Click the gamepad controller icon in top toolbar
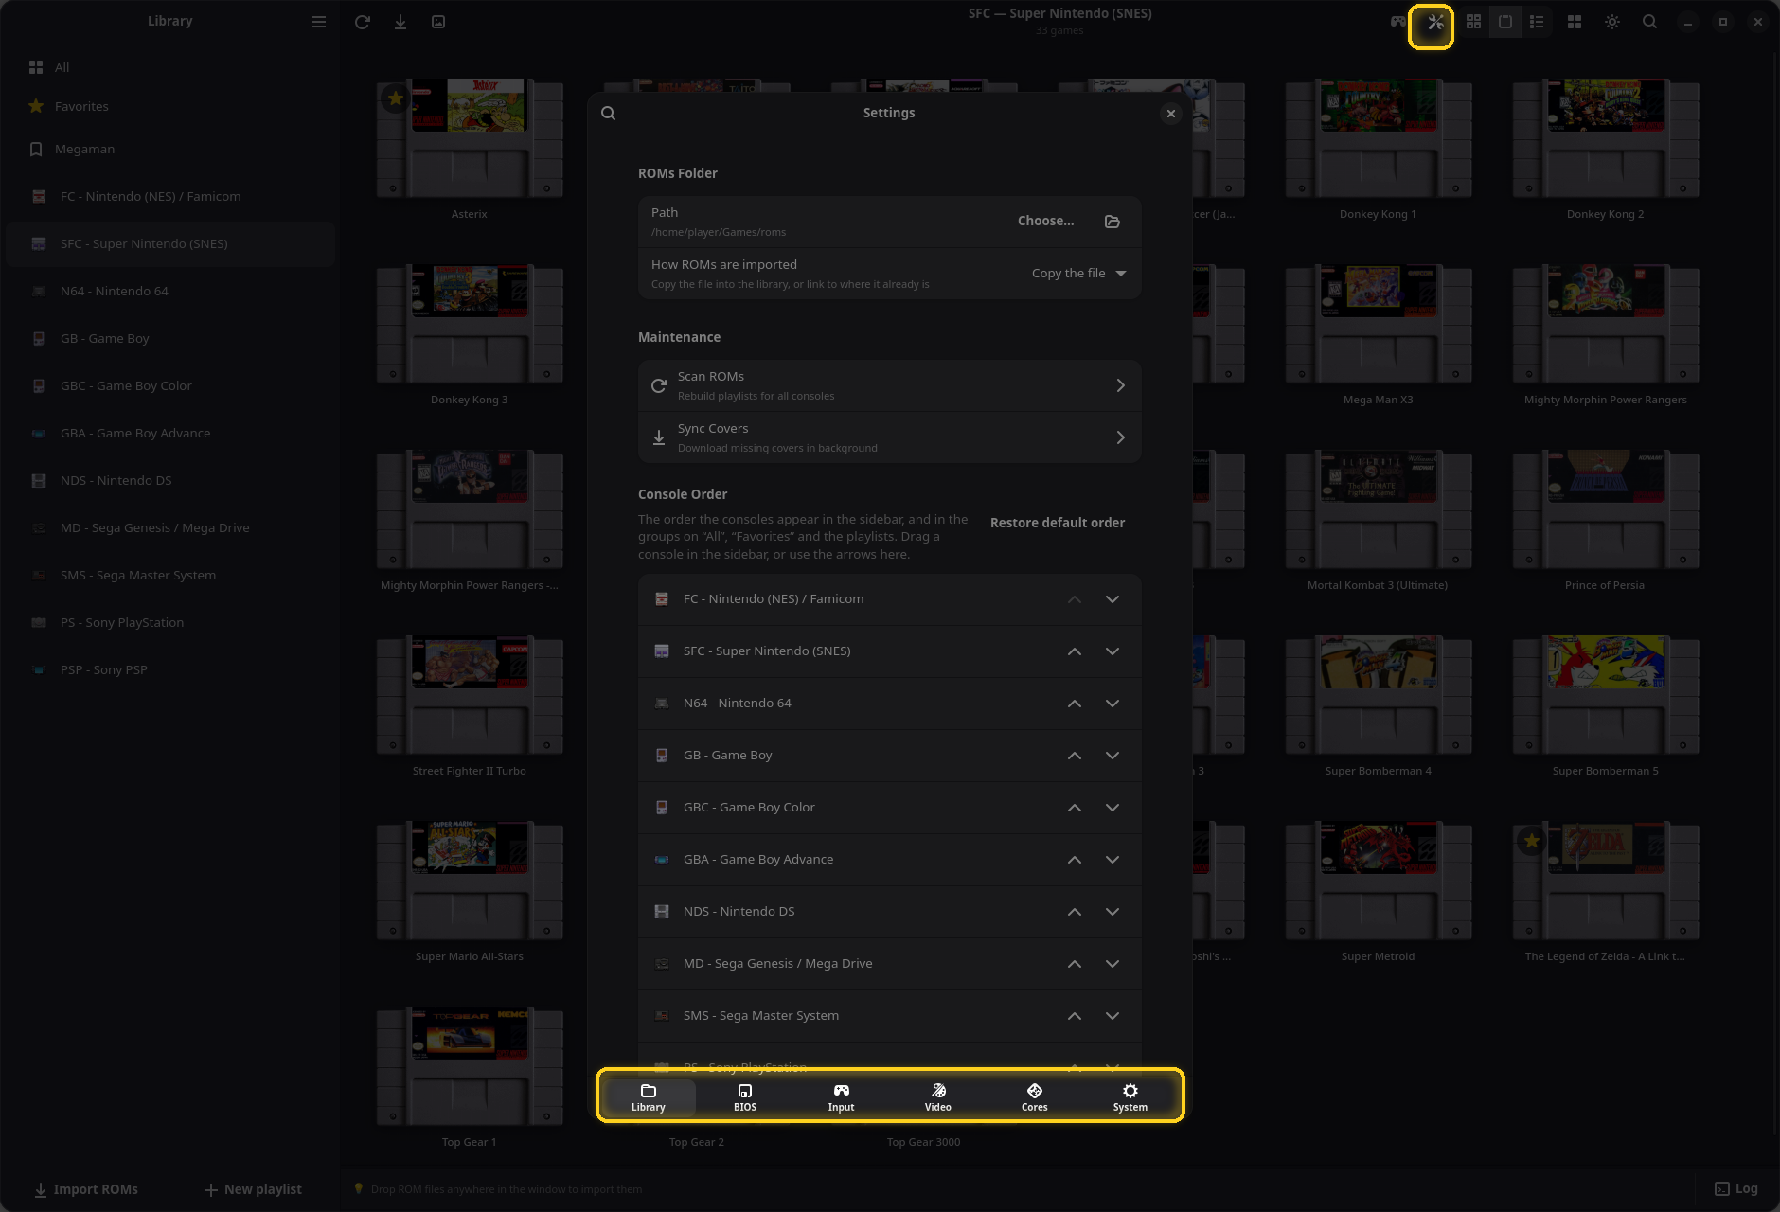The height and width of the screenshot is (1212, 1780). (x=1397, y=22)
